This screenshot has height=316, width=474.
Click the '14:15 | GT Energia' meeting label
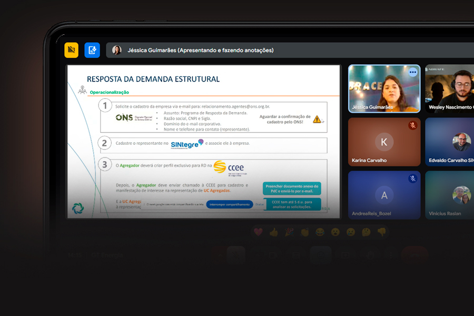tap(95, 255)
